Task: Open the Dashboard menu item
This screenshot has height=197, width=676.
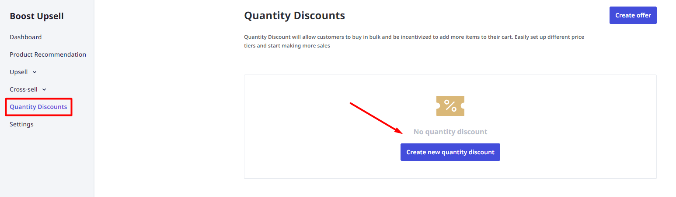Action: pos(26,37)
